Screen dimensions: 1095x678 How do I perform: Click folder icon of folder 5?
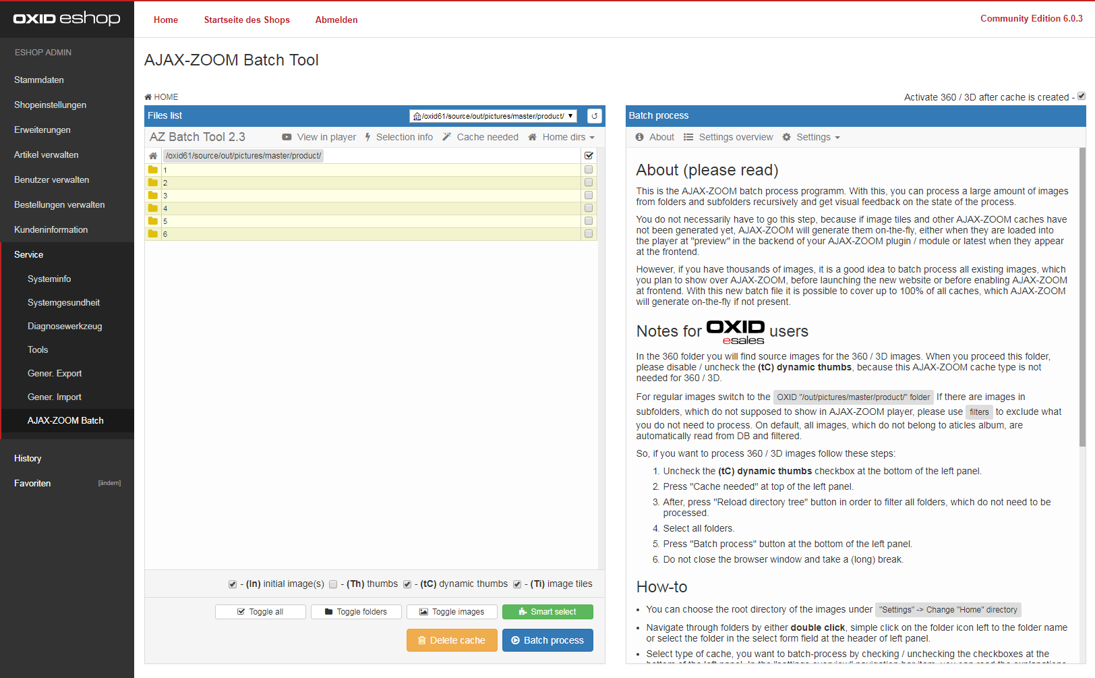click(x=153, y=221)
